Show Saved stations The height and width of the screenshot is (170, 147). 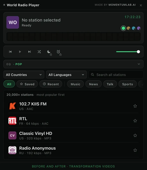tap(27, 84)
